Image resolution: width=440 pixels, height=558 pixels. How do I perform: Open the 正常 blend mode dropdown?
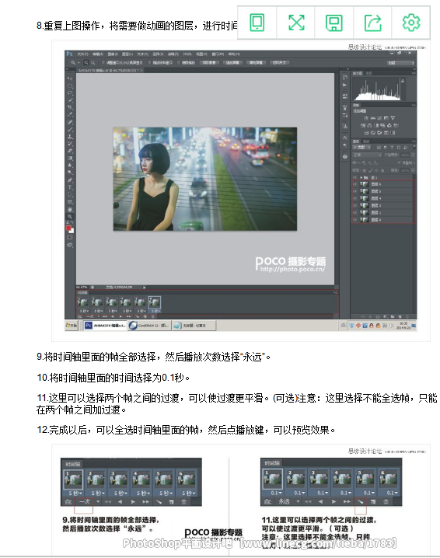pos(367,155)
